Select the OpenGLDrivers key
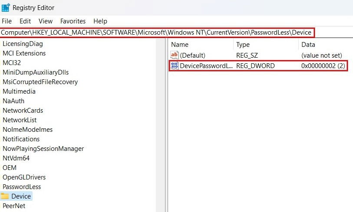Viewport: 353px width, 212px height. pos(24,177)
